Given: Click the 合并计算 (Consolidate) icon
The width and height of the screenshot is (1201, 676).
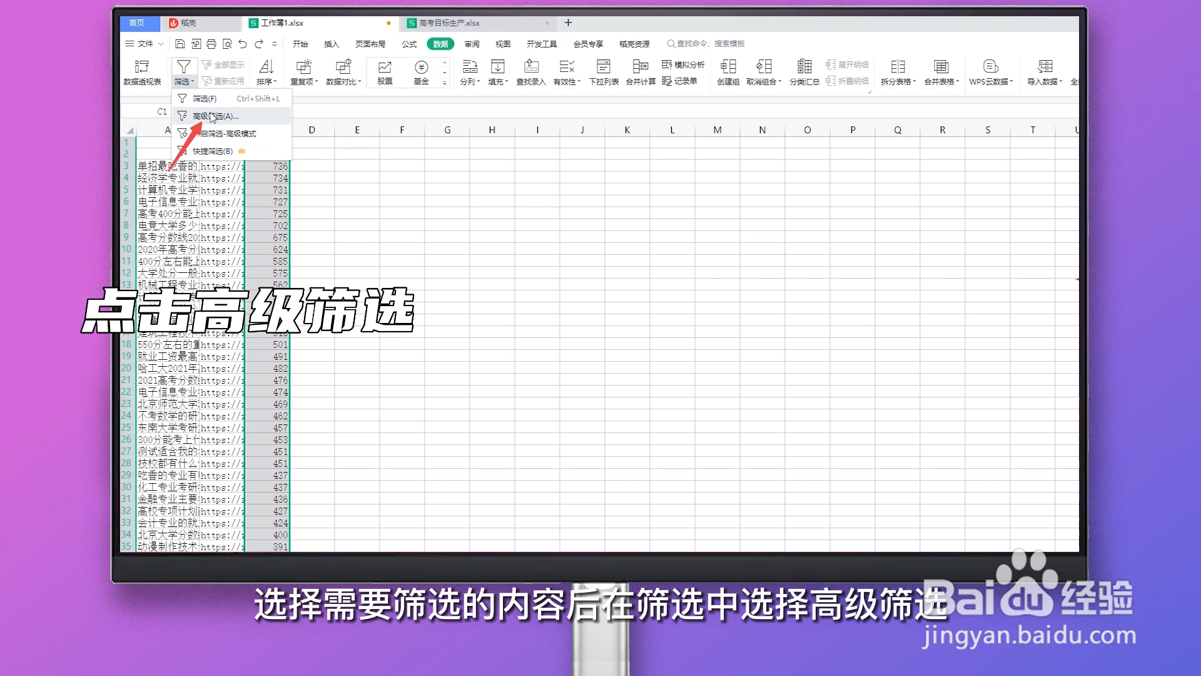Looking at the screenshot, I should [x=639, y=71].
